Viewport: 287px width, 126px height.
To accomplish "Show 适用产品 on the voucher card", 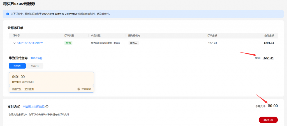I will [x=17, y=89].
